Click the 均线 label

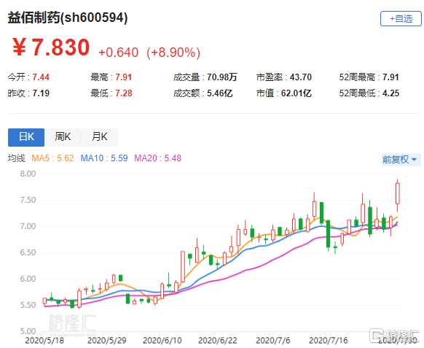16,158
